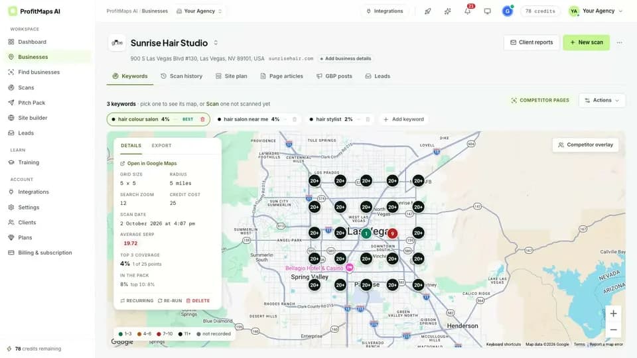Open Pitch Pack section
This screenshot has width=637, height=358.
pyautogui.click(x=31, y=103)
